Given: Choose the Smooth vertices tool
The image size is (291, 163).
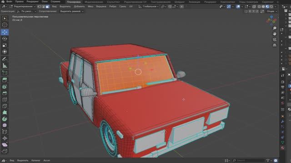Looking at the screenshot, I should 5,125.
